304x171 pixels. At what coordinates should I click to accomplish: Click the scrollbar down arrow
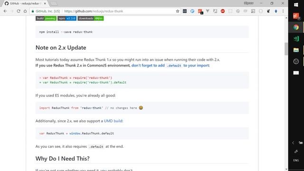[x=286, y=169]
